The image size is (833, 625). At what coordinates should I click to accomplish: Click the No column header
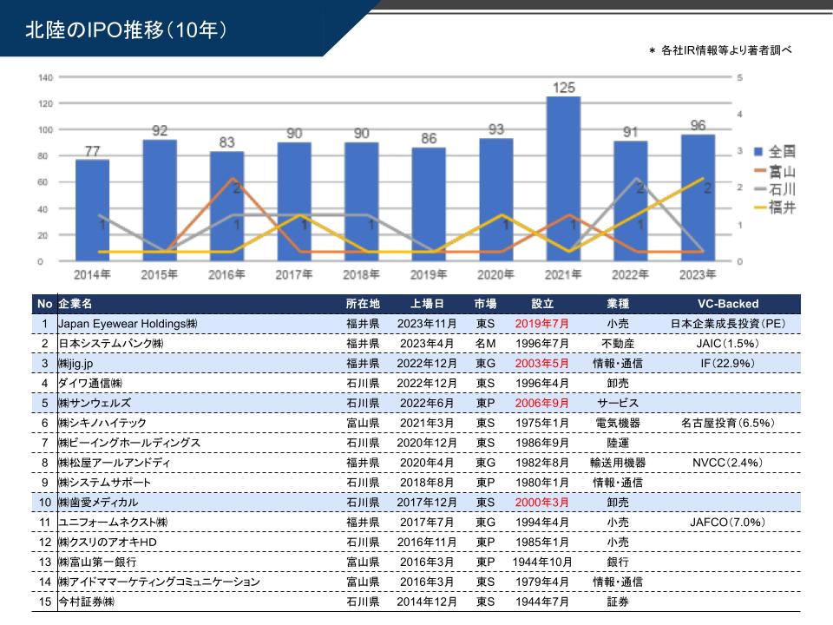point(44,304)
